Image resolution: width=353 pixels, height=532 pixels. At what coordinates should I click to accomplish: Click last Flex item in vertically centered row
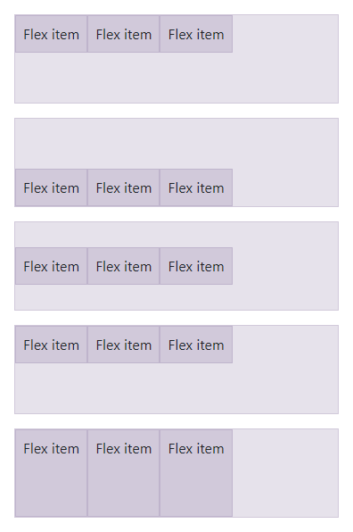196,266
